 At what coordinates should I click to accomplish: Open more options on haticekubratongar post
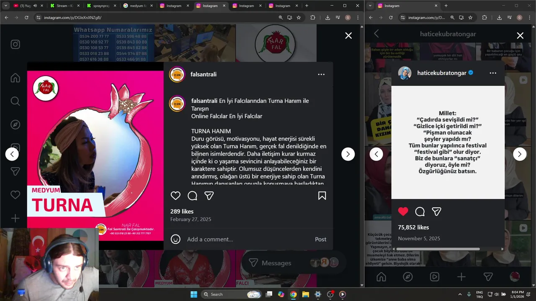click(493, 73)
